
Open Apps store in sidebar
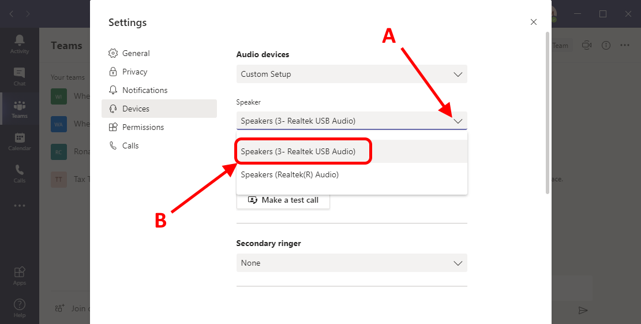coord(19,275)
